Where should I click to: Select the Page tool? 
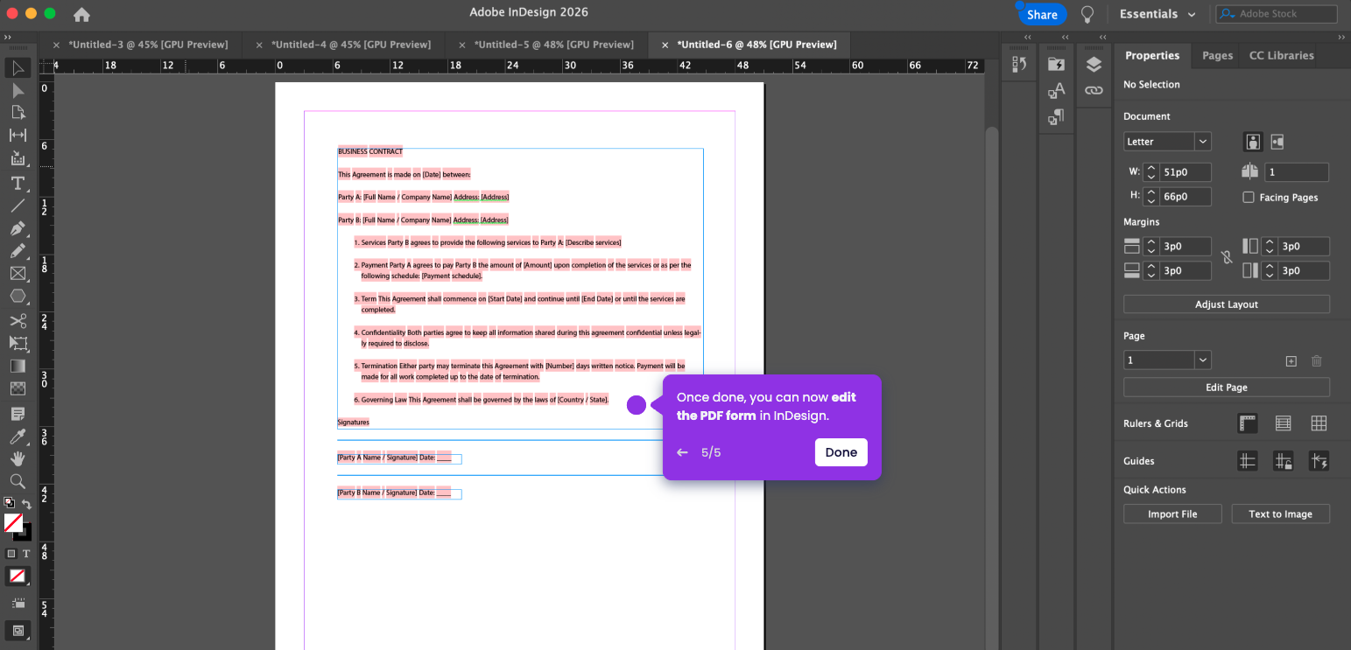click(x=18, y=113)
